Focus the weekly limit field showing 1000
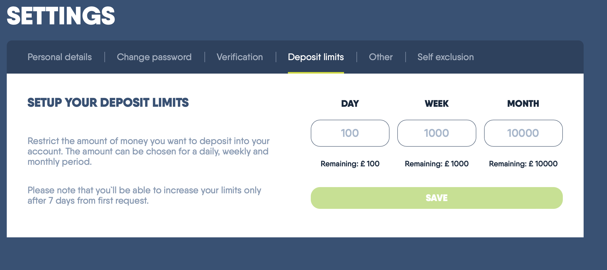 pos(437,133)
